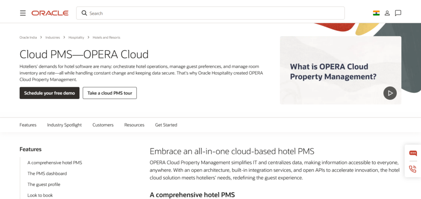Play the OPERA Cloud video
421x199 pixels.
point(390,93)
